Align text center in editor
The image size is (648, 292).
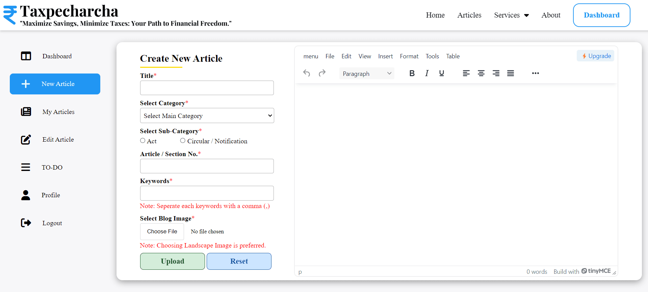point(481,73)
